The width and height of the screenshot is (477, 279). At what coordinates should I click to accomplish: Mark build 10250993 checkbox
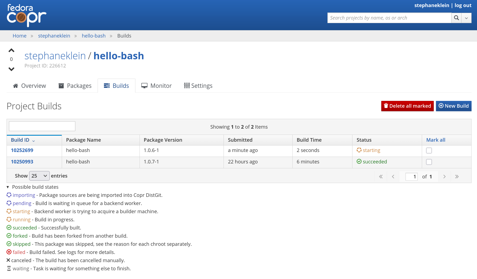[429, 162]
